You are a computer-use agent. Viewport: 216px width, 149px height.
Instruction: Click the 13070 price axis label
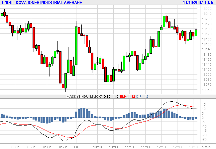206,85
